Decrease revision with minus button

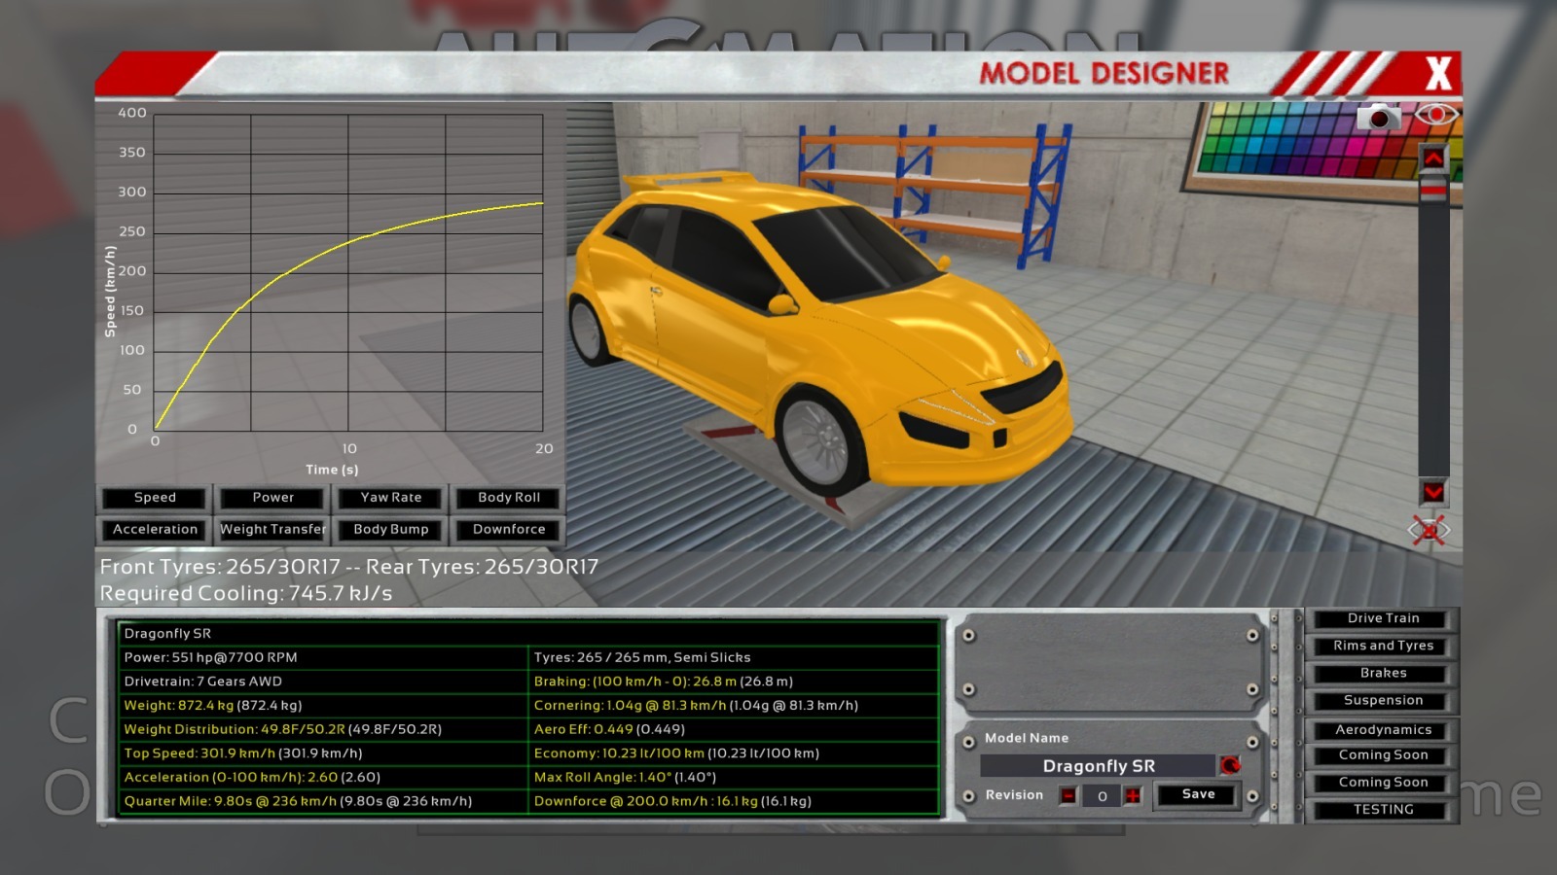(1068, 796)
